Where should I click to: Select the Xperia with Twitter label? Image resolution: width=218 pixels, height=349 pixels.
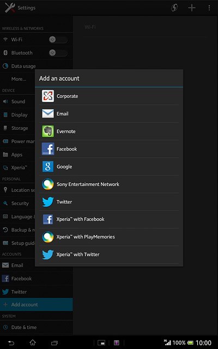click(x=78, y=255)
